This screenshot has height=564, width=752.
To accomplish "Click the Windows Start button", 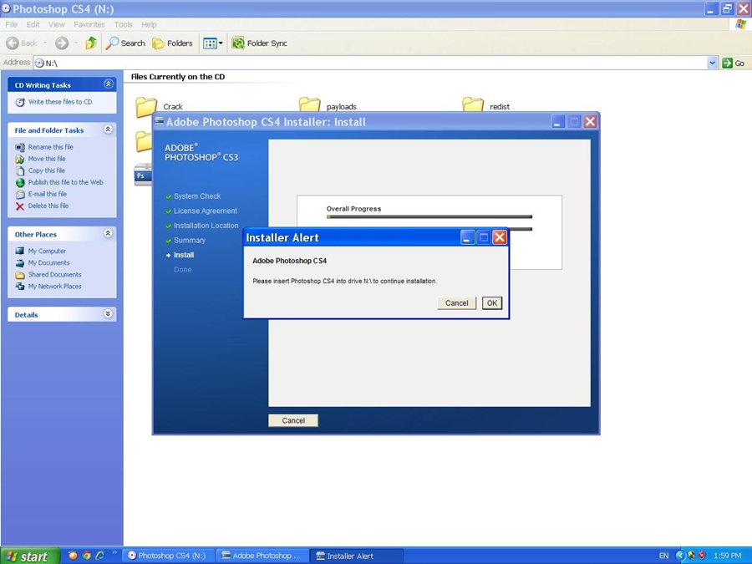I will (x=30, y=556).
